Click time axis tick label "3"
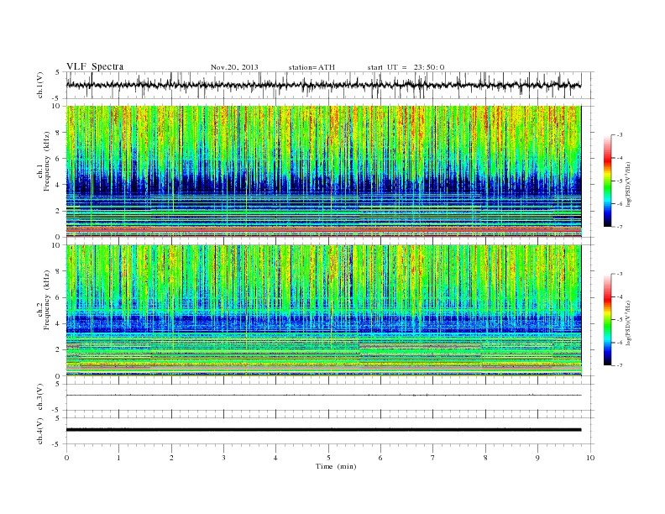The image size is (665, 514). pos(223,458)
